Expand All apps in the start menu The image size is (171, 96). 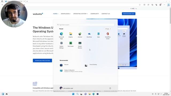pos(108,29)
